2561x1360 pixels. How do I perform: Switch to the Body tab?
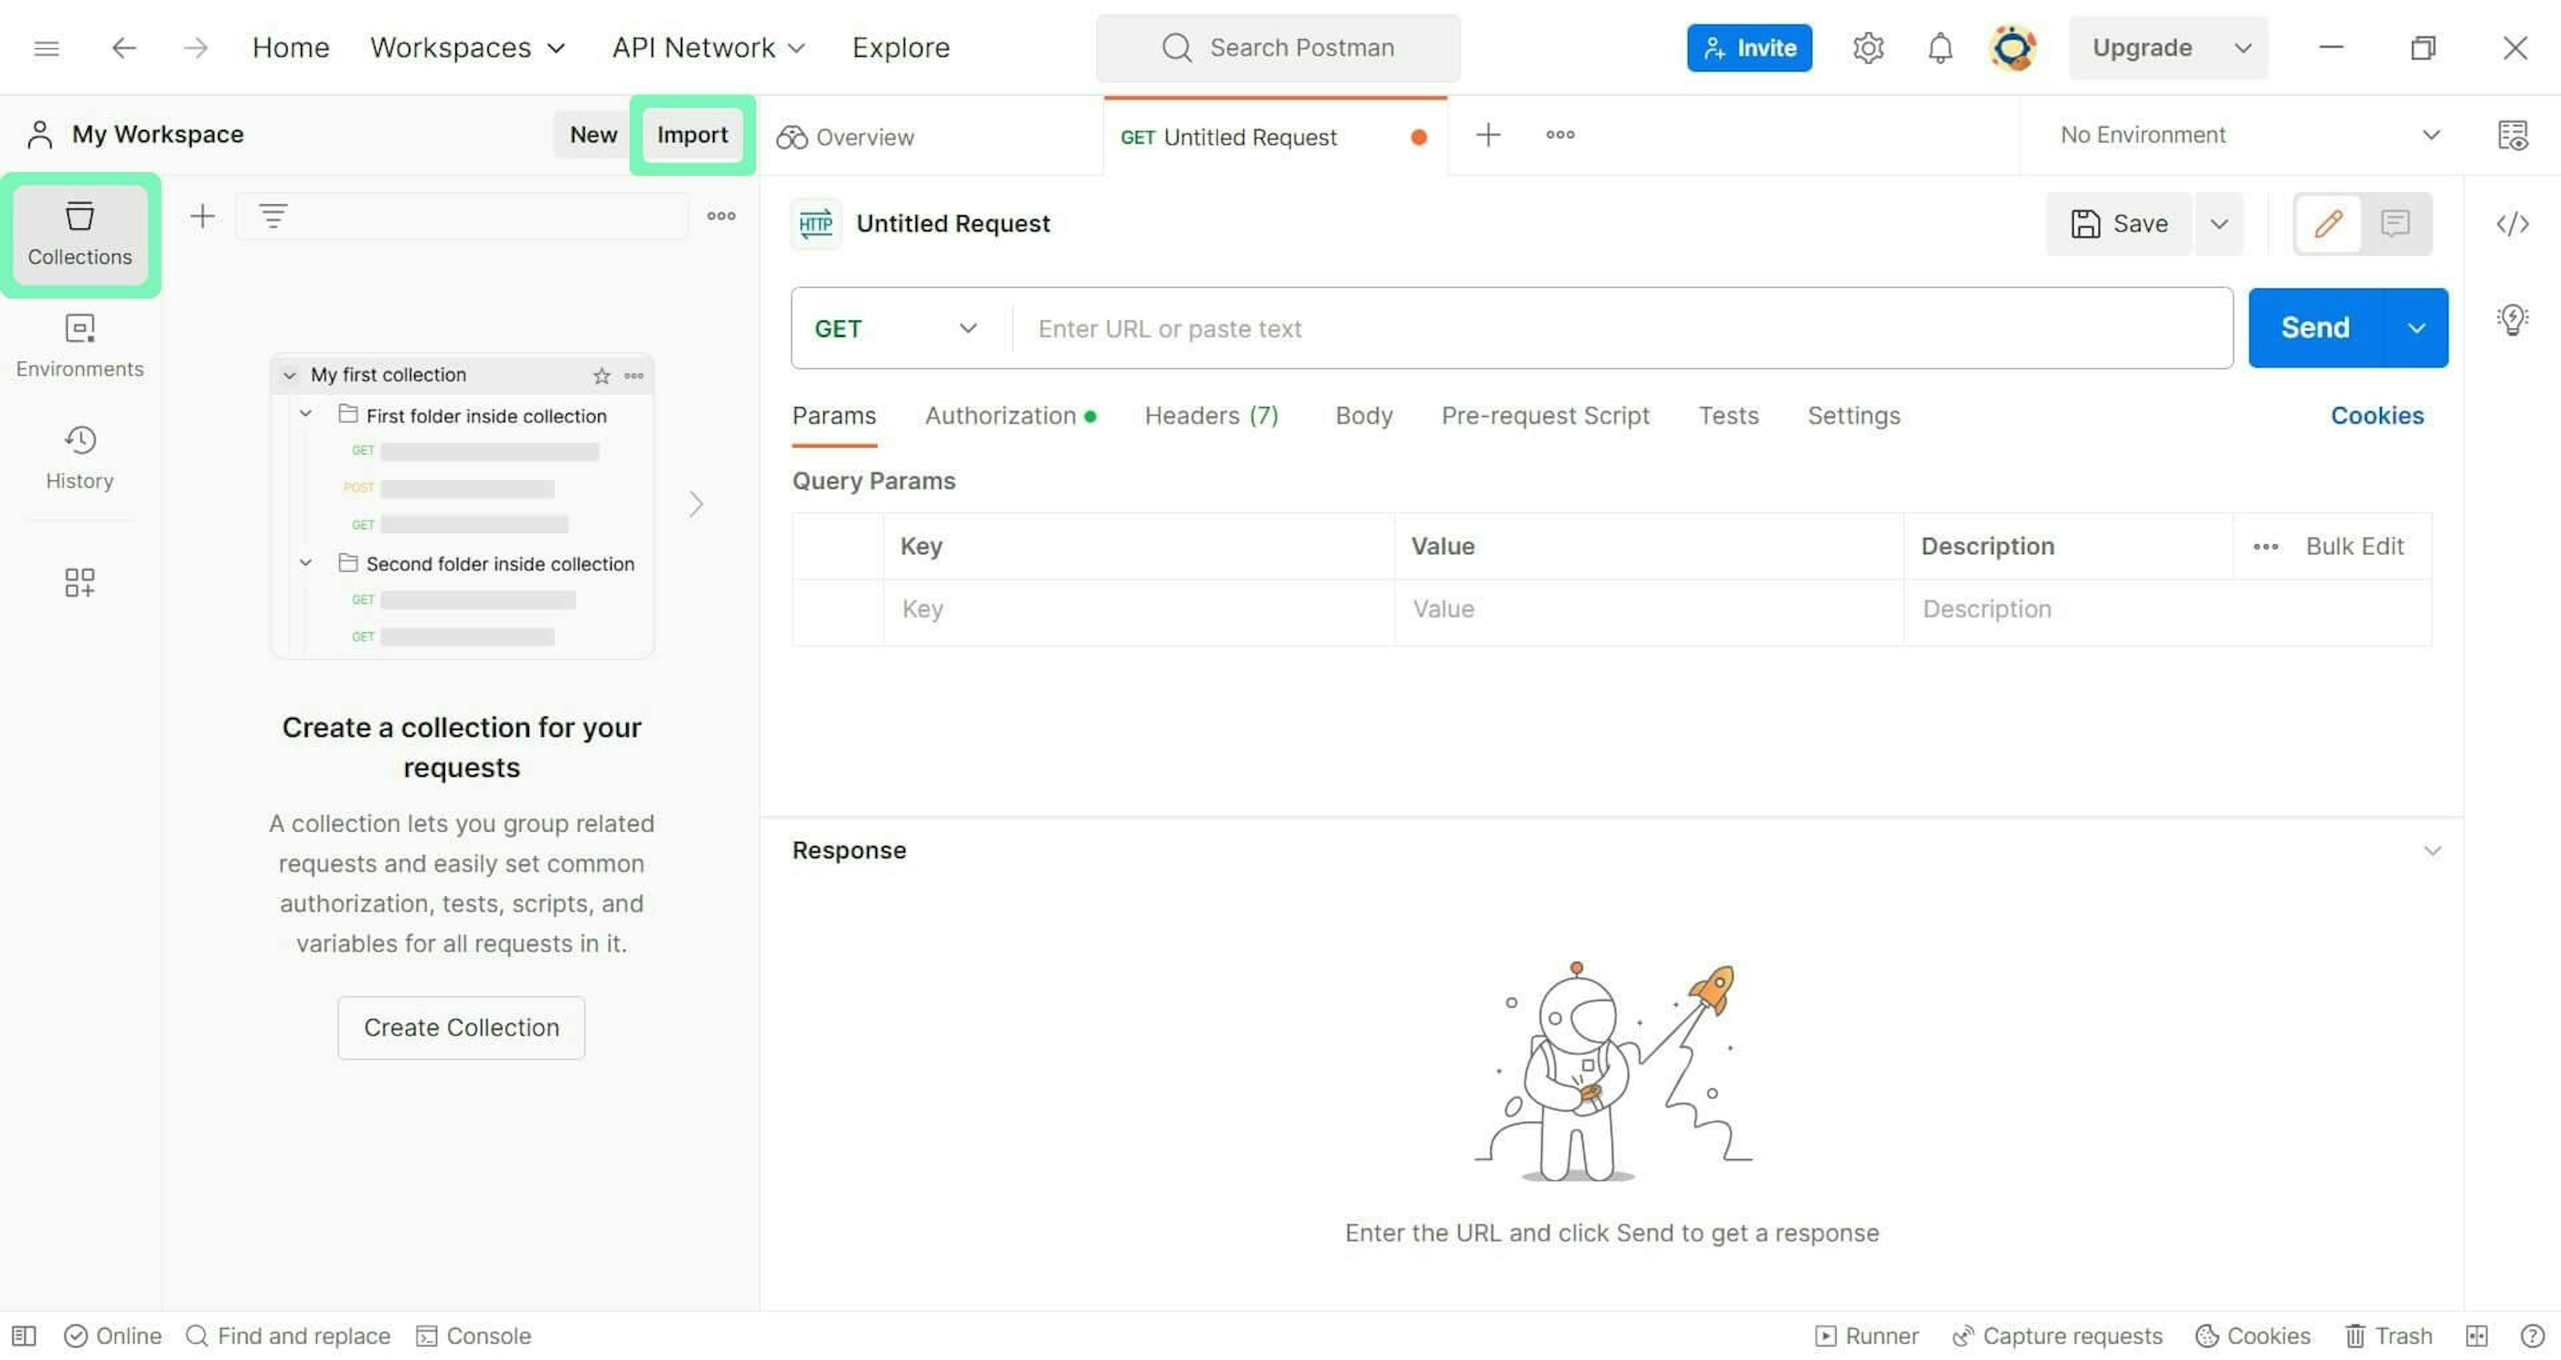pyautogui.click(x=1363, y=415)
